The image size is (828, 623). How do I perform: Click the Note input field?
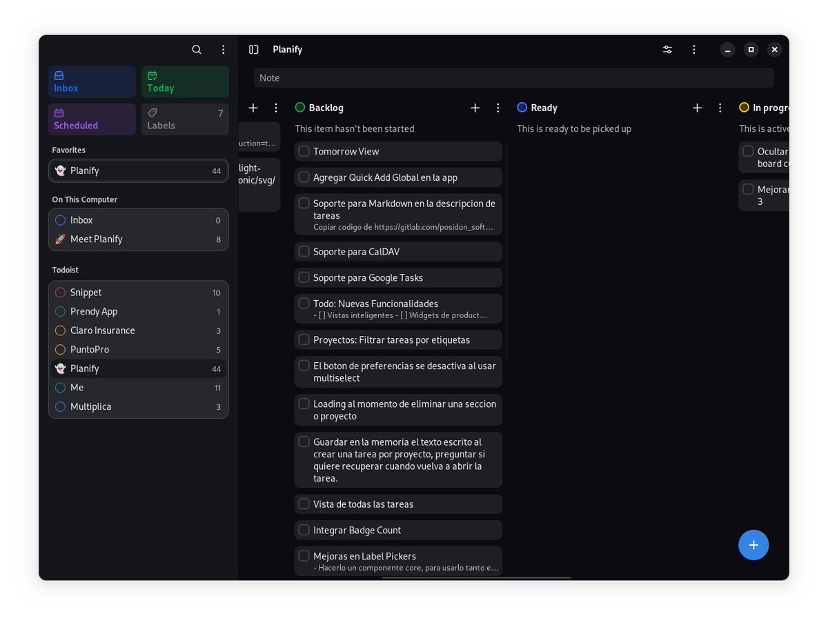(513, 78)
